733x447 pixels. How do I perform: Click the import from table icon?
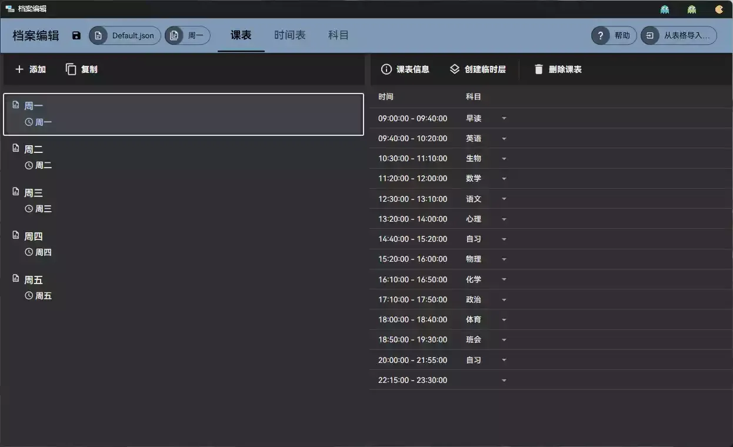649,35
